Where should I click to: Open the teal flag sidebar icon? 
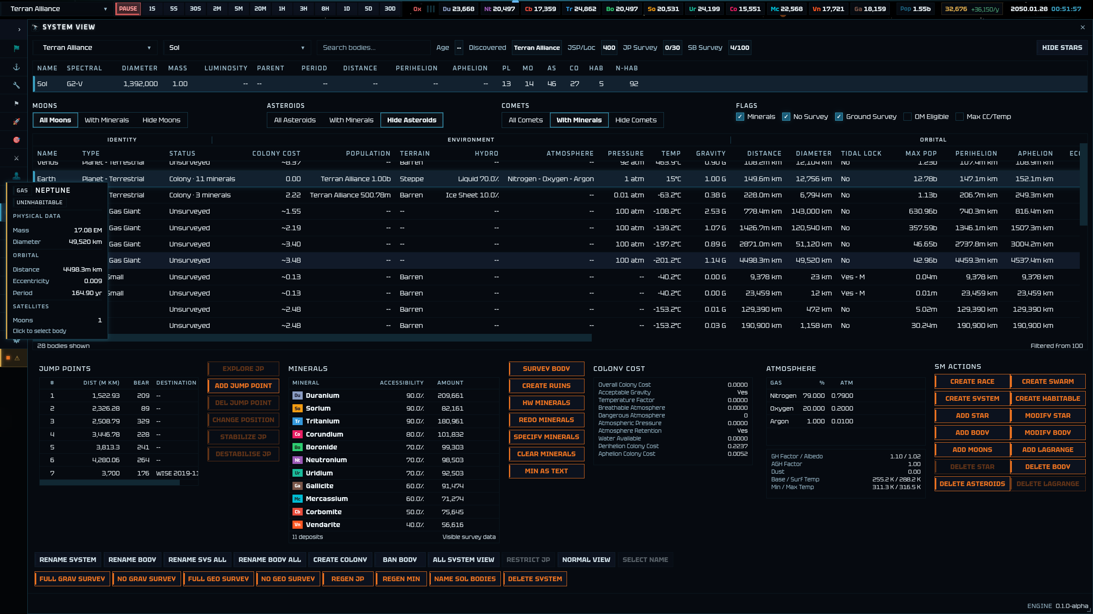click(16, 48)
